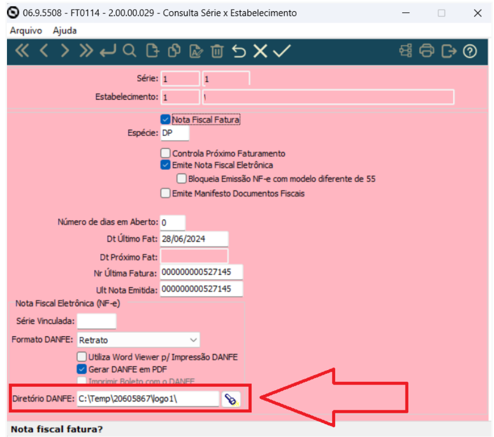The height and width of the screenshot is (437, 494).
Task: Minimize the Consulta Série x Estabelecimento window
Action: pos(406,13)
